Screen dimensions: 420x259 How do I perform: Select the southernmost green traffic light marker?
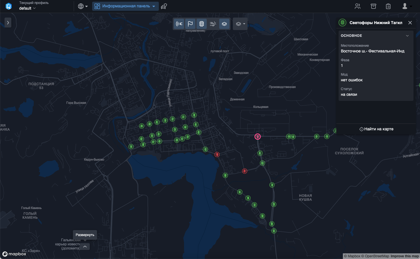coord(274,231)
